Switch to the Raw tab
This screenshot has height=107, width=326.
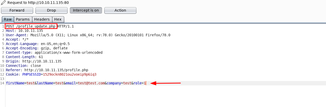click(x=8, y=19)
